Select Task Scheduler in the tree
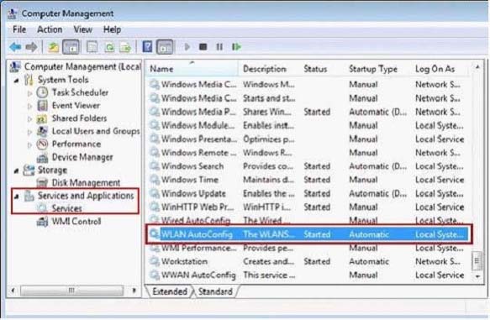490x320 pixels. [80, 92]
